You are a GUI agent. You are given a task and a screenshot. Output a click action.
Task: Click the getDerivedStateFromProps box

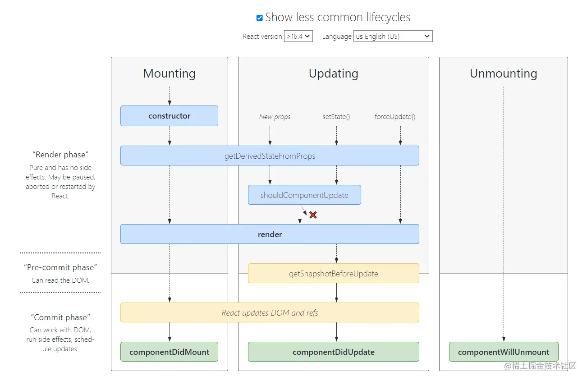pos(270,156)
